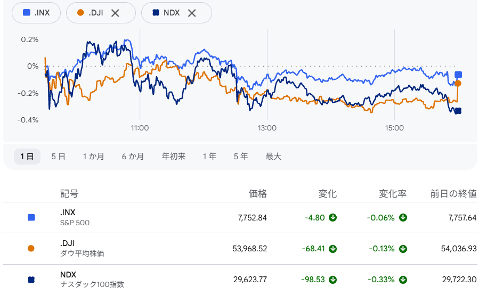Switch to the 6か月 time range
The height and width of the screenshot is (295, 487).
(133, 157)
